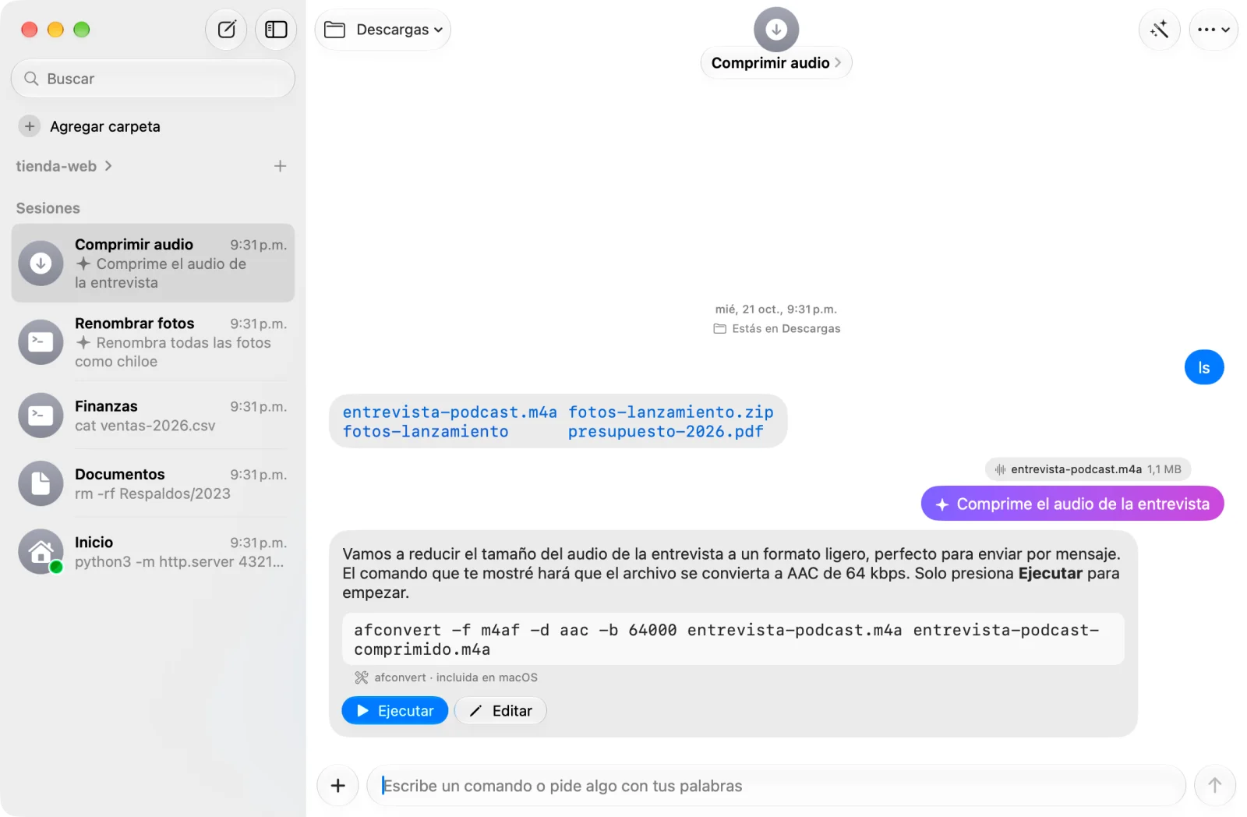Open the more options ellipsis menu
Screen dimensions: 1247x817
1213,30
